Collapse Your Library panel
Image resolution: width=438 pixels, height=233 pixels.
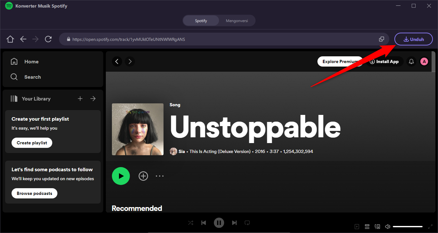pos(30,99)
